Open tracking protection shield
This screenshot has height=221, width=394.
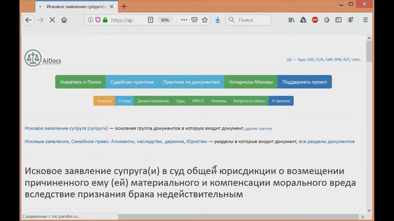[x=98, y=20]
